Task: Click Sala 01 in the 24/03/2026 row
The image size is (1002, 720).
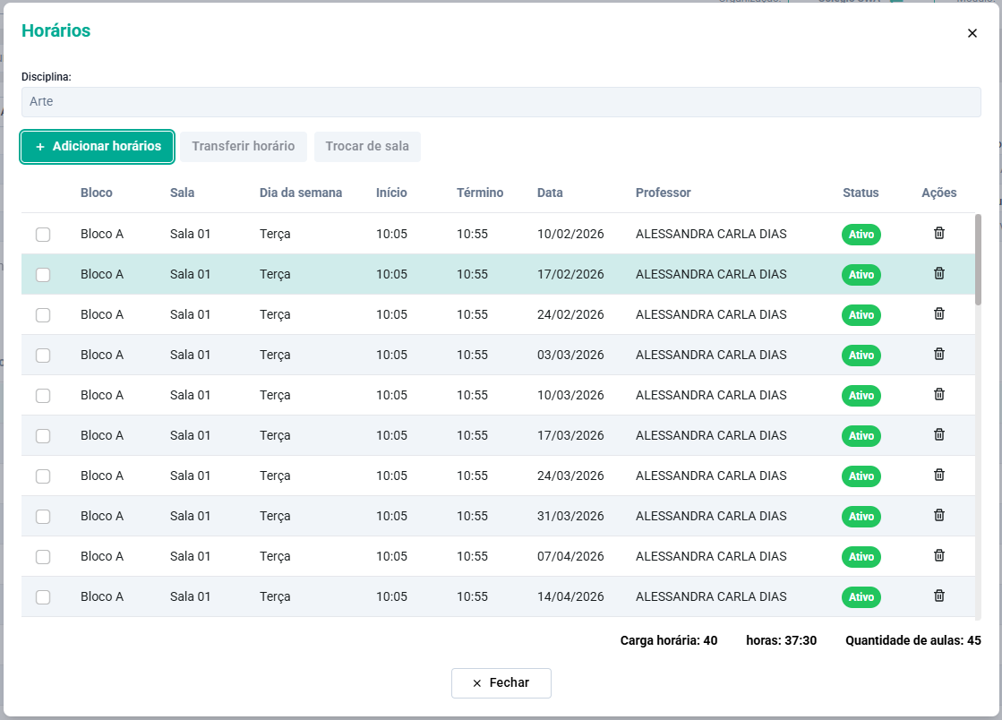Action: [190, 476]
